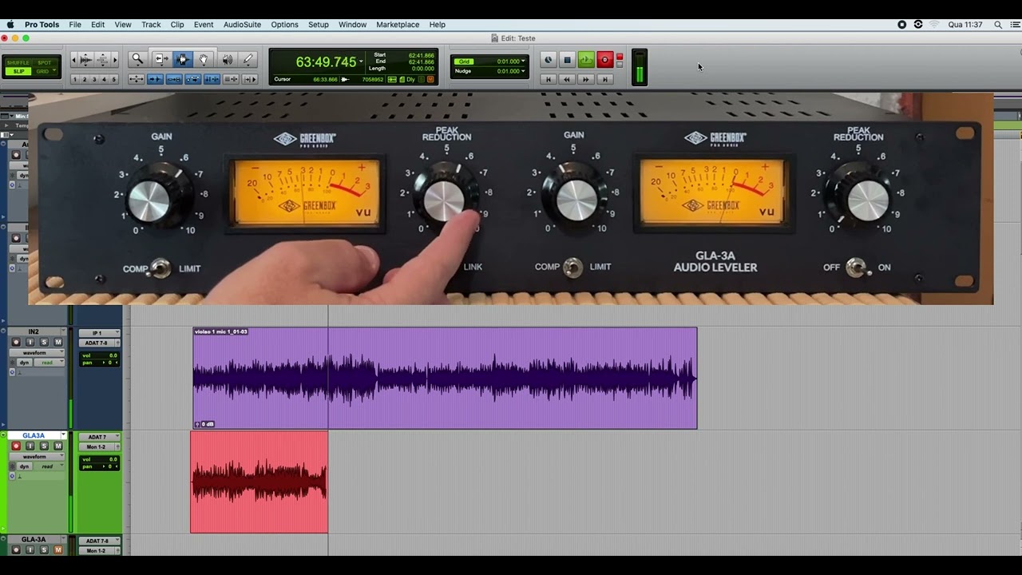Select the Zoomer tool
This screenshot has width=1022, height=575.
(x=137, y=59)
